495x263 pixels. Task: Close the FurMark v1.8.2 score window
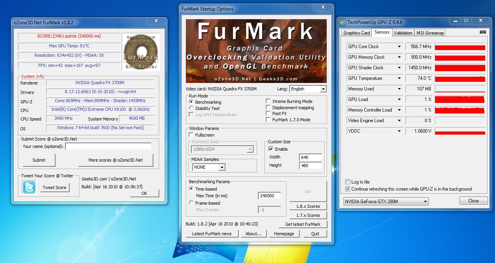coord(156,21)
